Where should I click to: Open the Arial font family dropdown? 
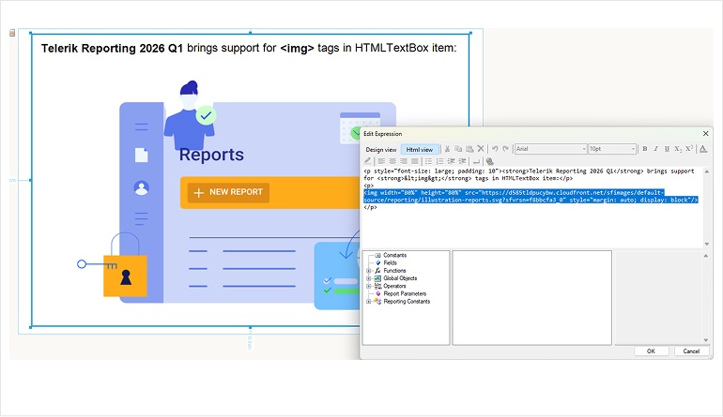[x=551, y=149]
